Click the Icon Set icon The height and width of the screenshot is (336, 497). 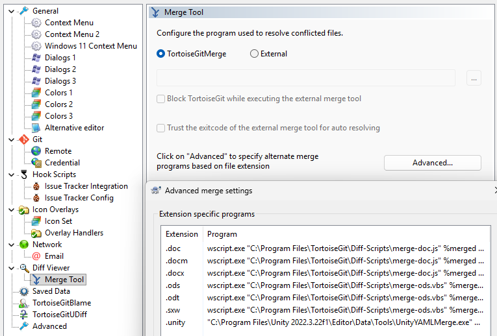pyautogui.click(x=36, y=221)
